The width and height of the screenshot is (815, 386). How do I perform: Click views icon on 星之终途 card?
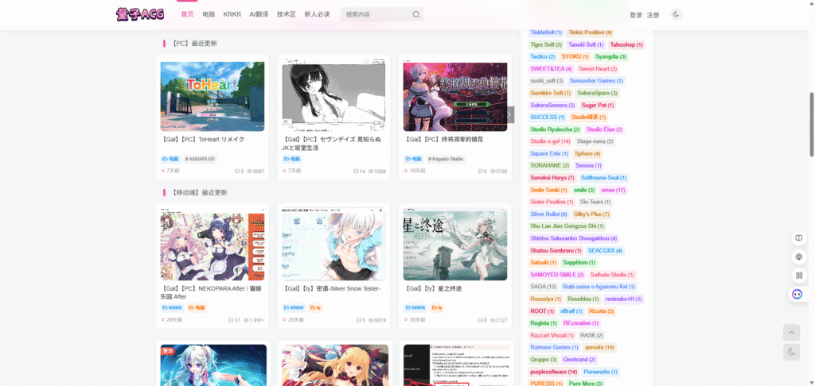tap(493, 320)
